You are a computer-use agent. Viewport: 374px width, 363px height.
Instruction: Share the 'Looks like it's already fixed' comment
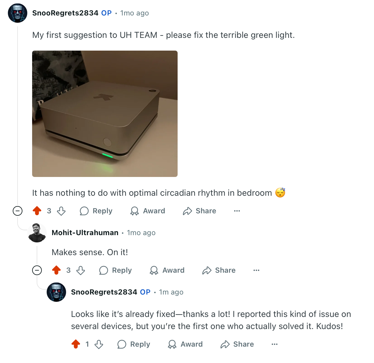point(237,344)
